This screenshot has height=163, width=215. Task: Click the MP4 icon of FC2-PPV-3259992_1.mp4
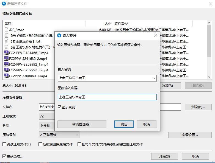[x=6, y=64]
